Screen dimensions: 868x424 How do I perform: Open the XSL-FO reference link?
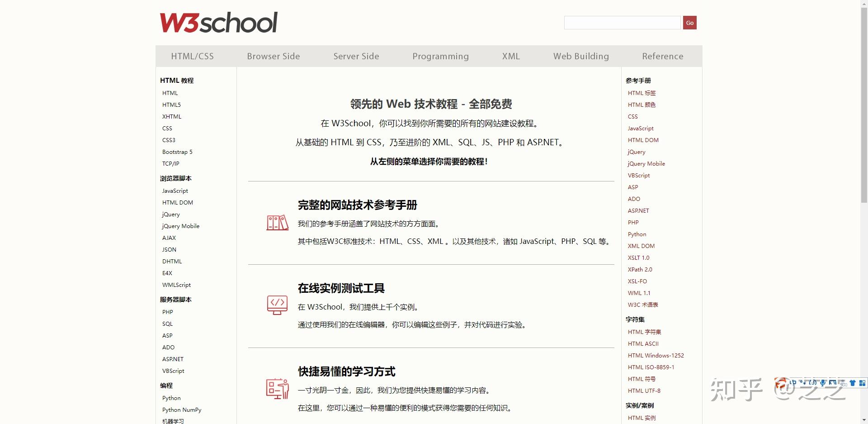pos(637,281)
